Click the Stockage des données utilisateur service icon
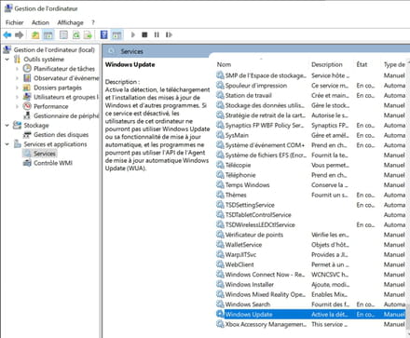 (220, 105)
